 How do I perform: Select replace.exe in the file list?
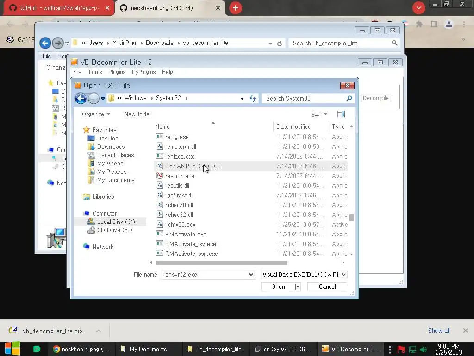pos(180,156)
